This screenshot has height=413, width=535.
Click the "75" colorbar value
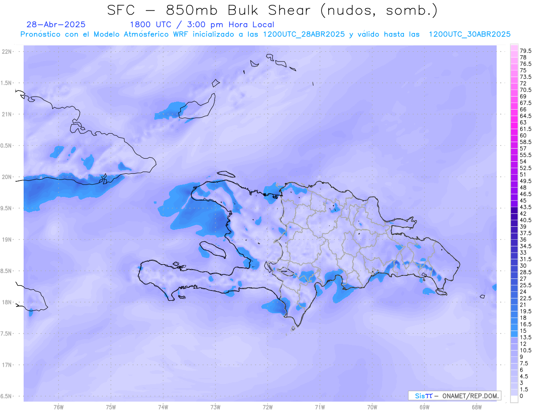[x=523, y=70]
